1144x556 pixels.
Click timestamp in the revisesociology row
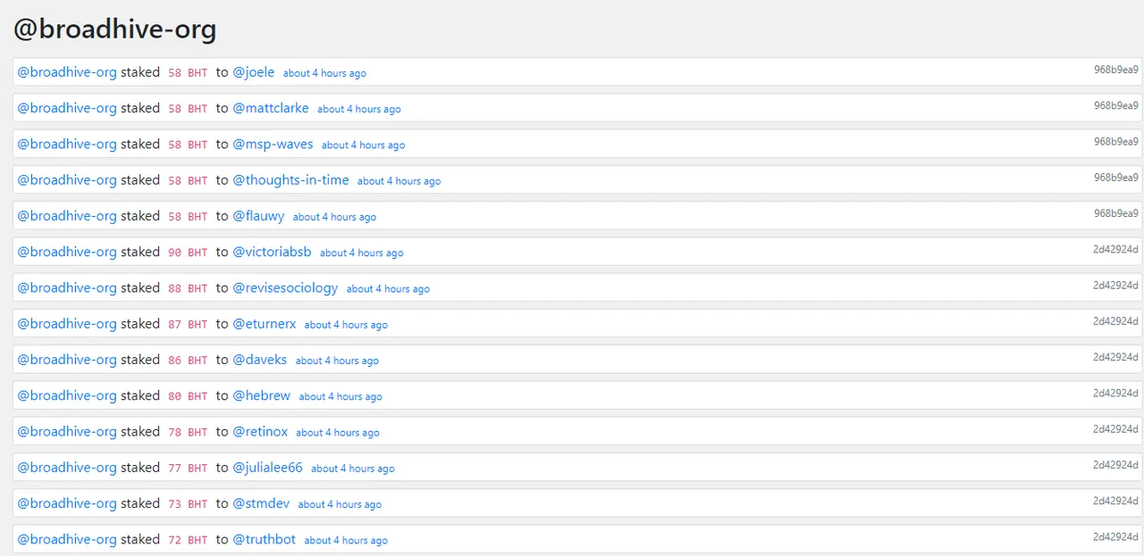tap(389, 288)
